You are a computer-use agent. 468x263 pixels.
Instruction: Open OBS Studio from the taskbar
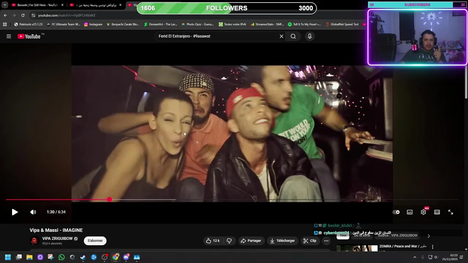pyautogui.click(x=105, y=257)
